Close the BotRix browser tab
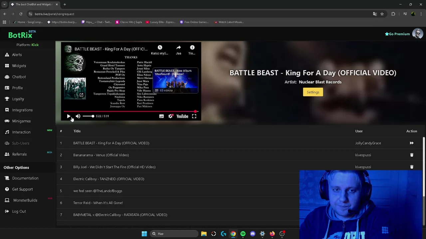Image resolution: width=426 pixels, height=239 pixels. [57, 4]
